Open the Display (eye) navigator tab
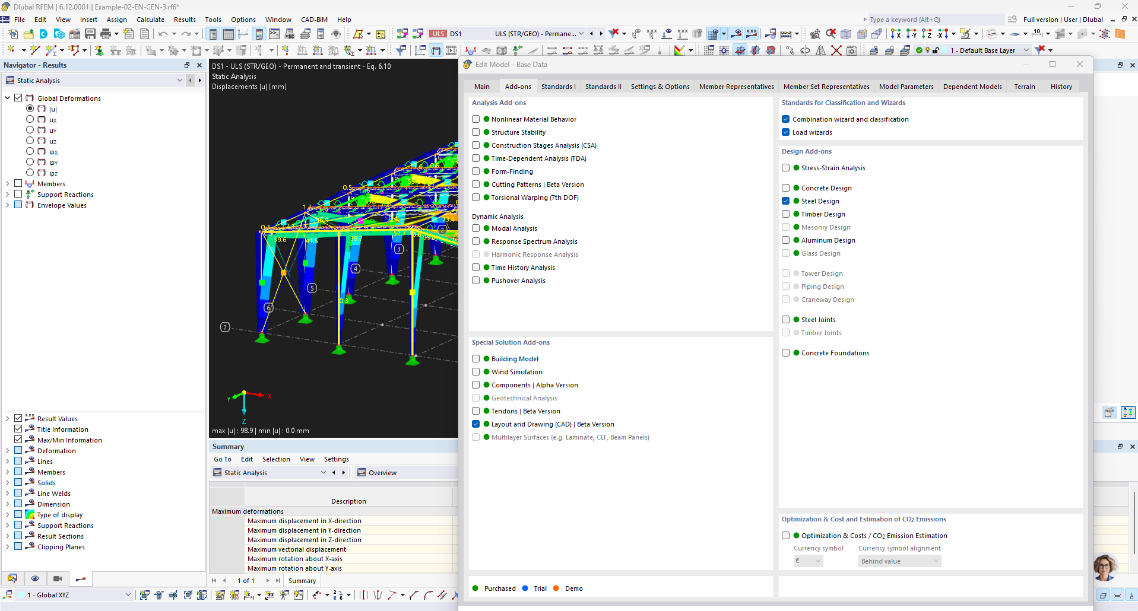This screenshot has height=611, width=1138. (x=35, y=578)
